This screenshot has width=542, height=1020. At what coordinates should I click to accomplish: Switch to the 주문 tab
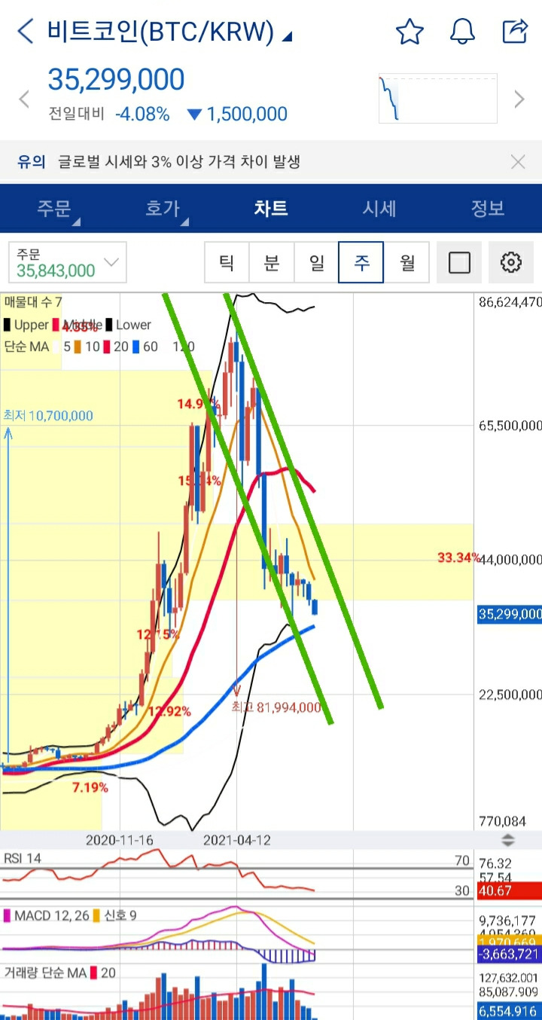coord(54,209)
